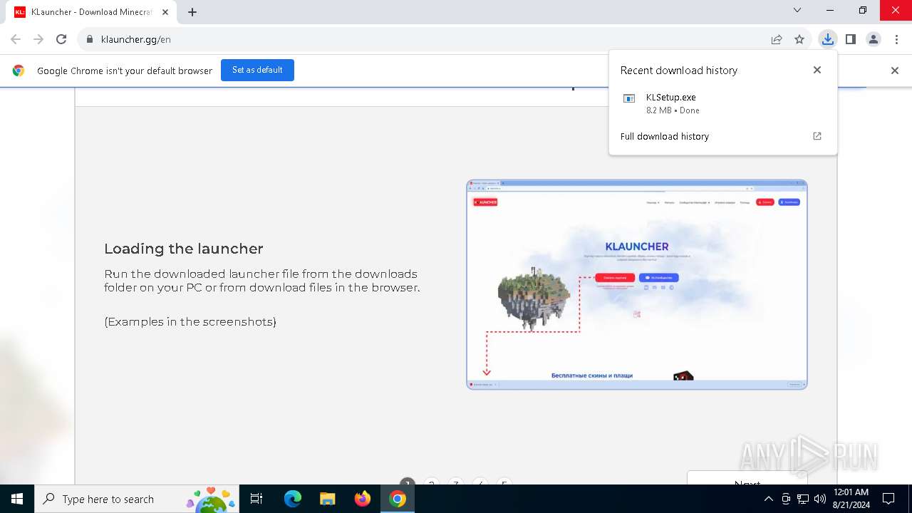Share this page via the share icon
This screenshot has width=912, height=513.
pos(777,39)
